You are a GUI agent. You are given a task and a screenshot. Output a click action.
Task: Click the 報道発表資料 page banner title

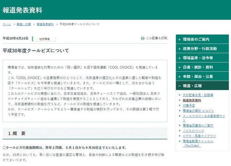click(22, 10)
